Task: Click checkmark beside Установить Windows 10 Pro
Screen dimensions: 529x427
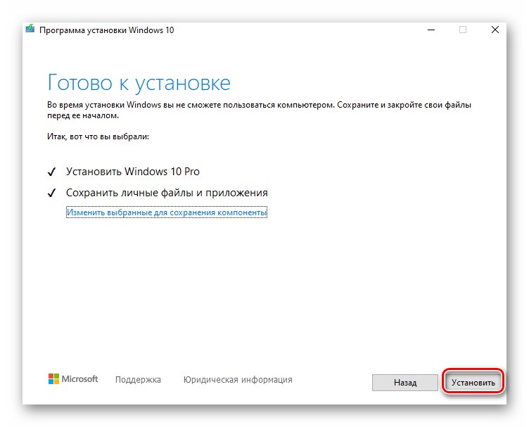Action: click(51, 172)
